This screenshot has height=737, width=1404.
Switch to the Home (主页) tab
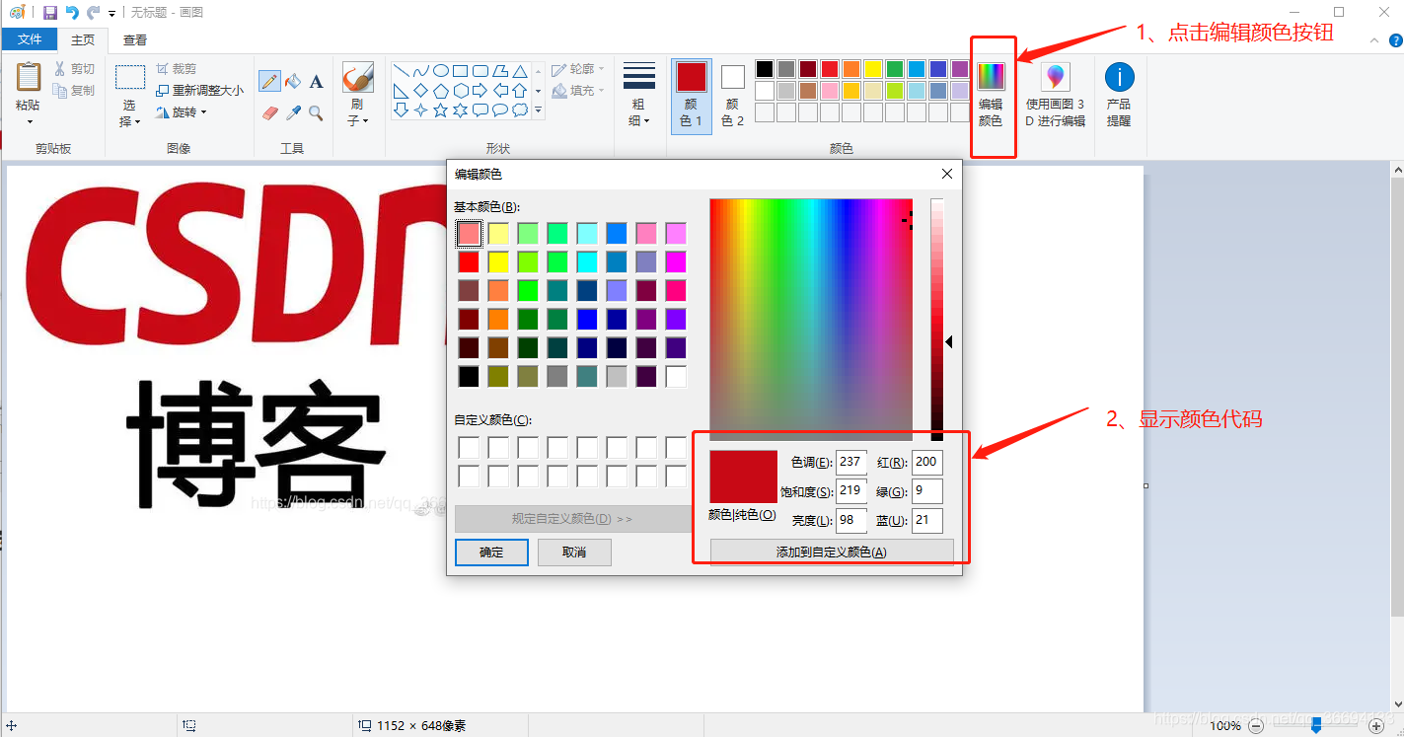tap(83, 39)
